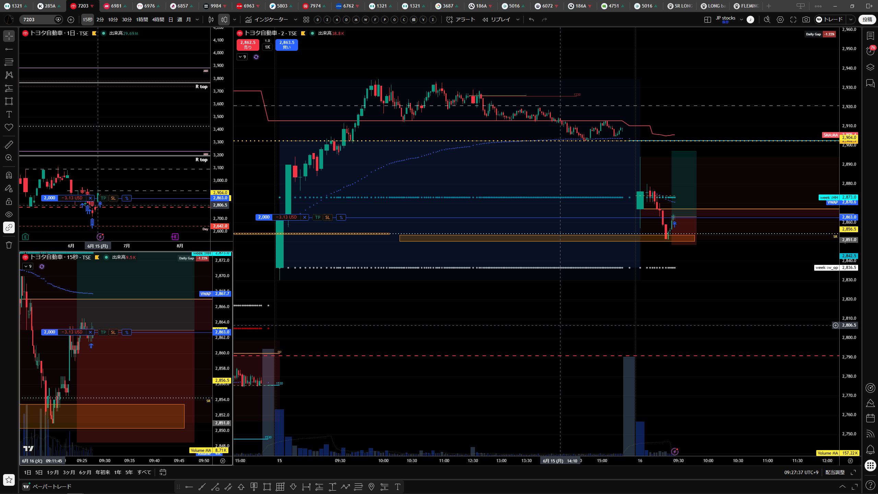878x494 pixels.
Task: Click the 2,863.5 買い buy button
Action: [286, 45]
